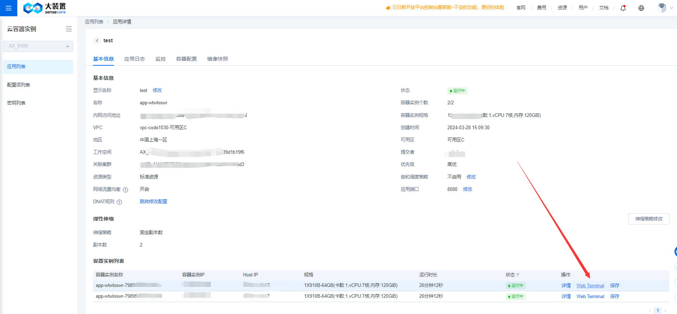677x314 pixels.
Task: Click 跳转修改配置 link
Action: [x=154, y=201]
